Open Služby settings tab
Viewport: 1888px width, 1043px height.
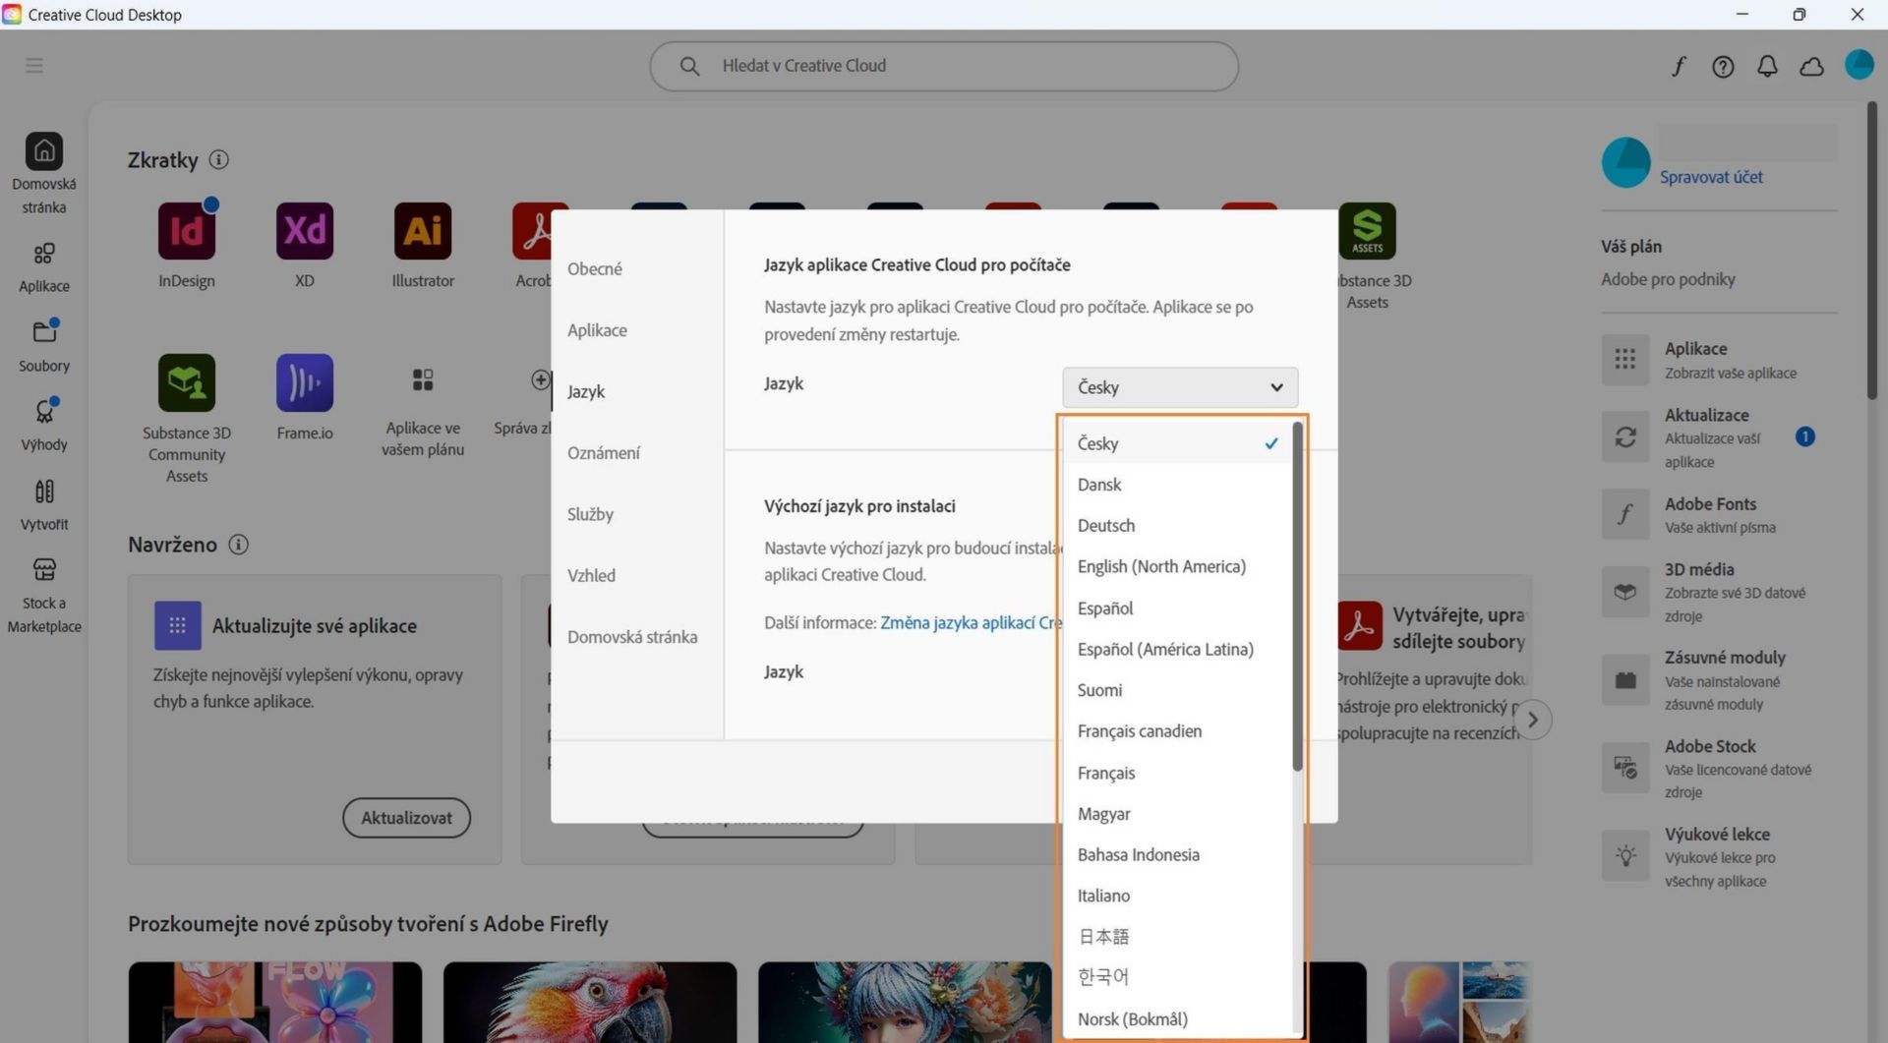click(590, 514)
